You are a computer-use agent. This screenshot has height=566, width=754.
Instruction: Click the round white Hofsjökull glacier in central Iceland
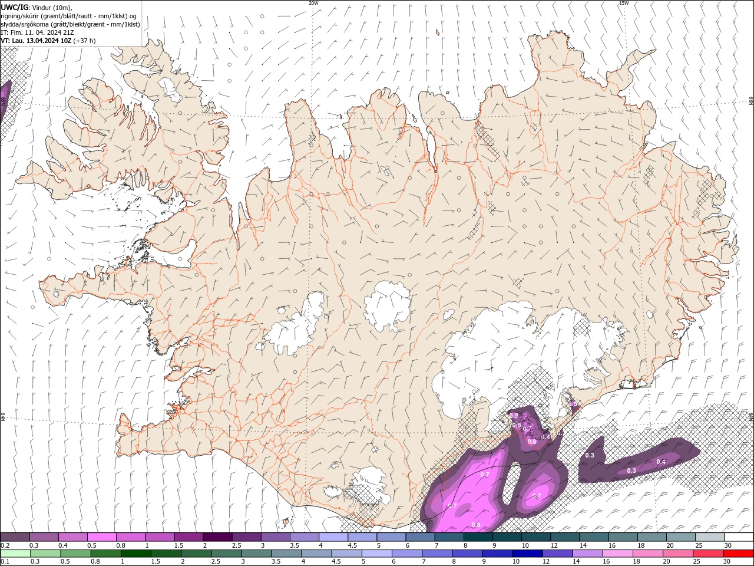(388, 307)
